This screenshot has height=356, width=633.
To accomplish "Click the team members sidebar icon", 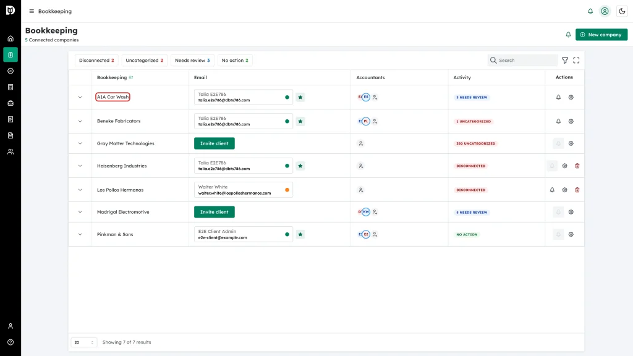I will pos(11,152).
